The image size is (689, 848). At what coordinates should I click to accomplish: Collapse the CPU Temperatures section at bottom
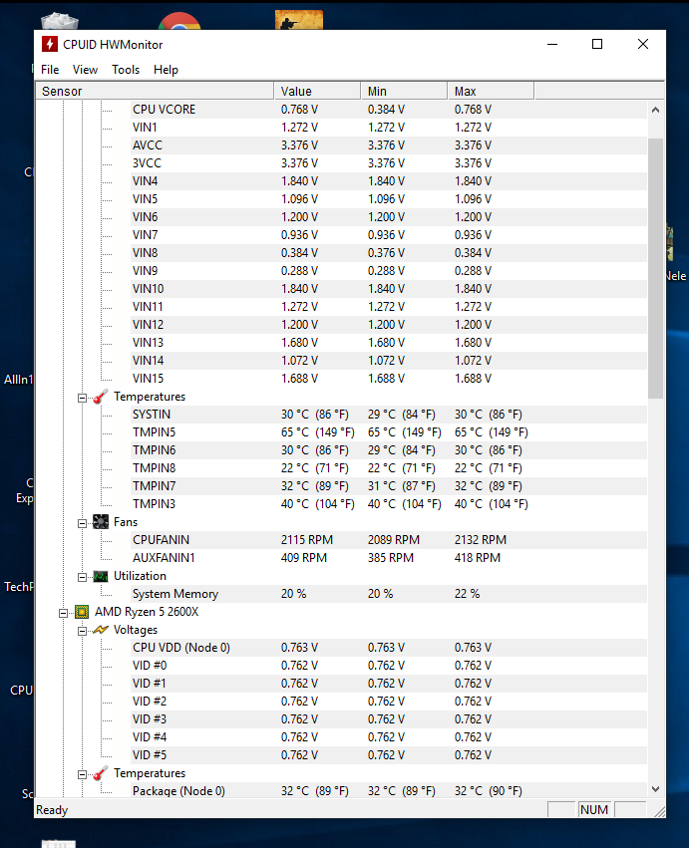[82, 774]
